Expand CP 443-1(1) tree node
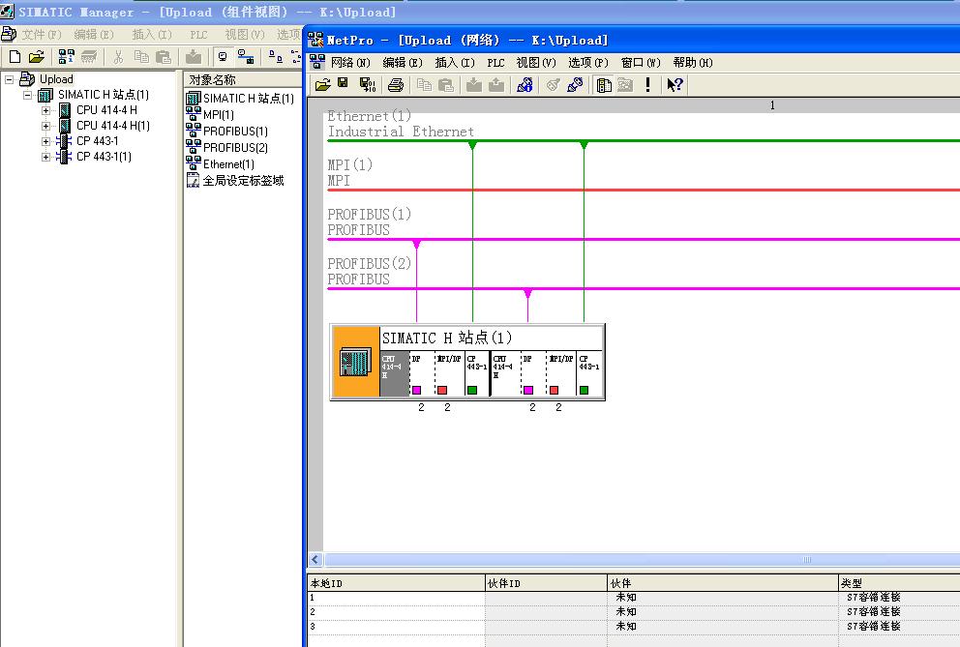Viewport: 960px width, 647px height. (x=45, y=157)
